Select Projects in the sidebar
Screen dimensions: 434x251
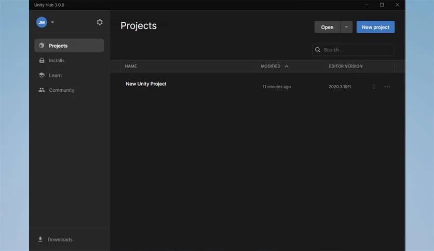click(69, 46)
